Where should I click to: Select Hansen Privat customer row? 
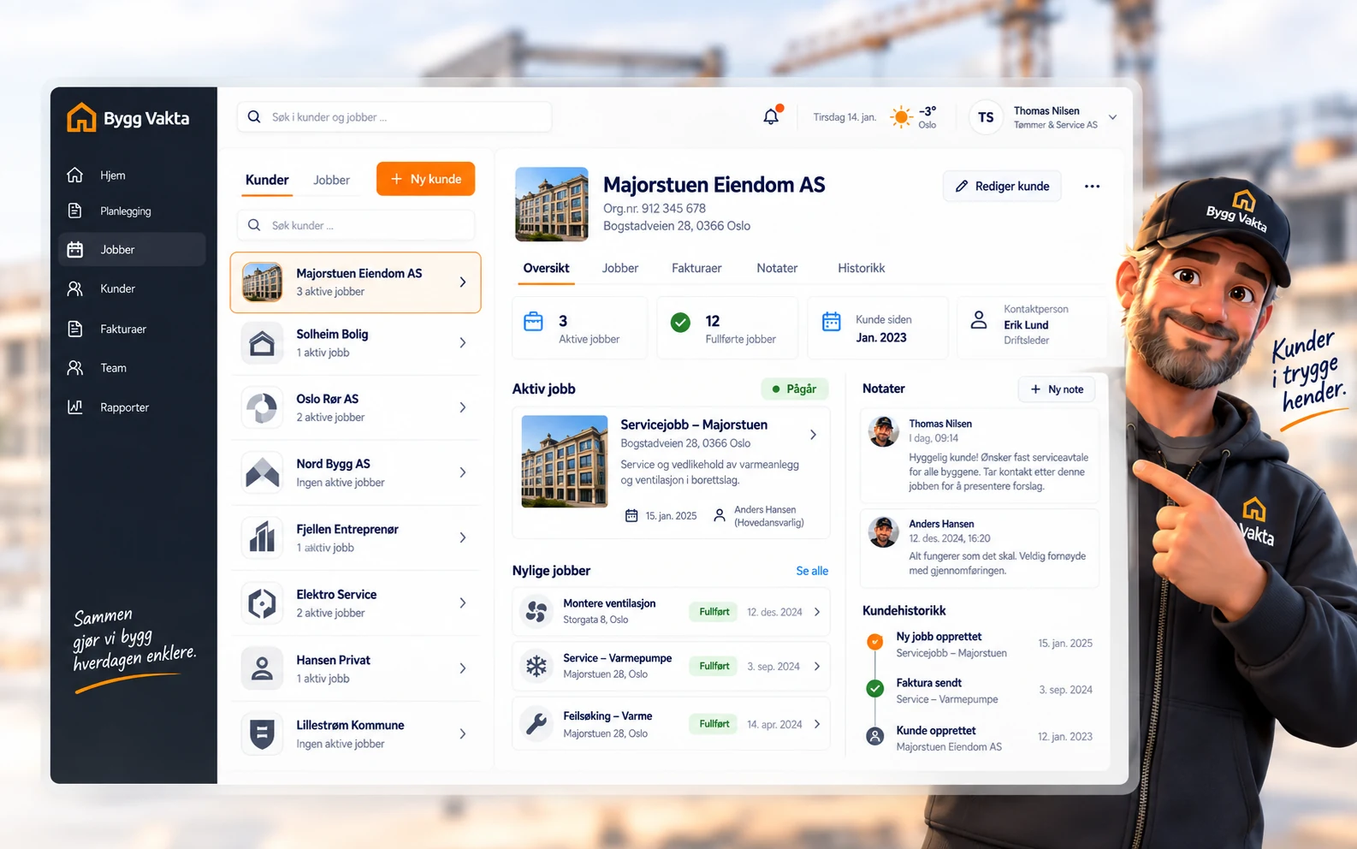pyautogui.click(x=355, y=668)
